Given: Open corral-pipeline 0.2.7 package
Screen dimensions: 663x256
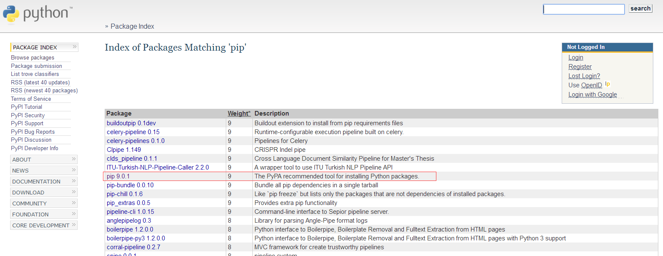Looking at the screenshot, I should [133, 247].
